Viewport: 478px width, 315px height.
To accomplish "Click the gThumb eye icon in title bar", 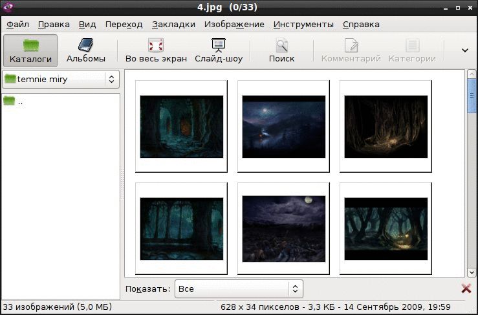I will coord(7,7).
